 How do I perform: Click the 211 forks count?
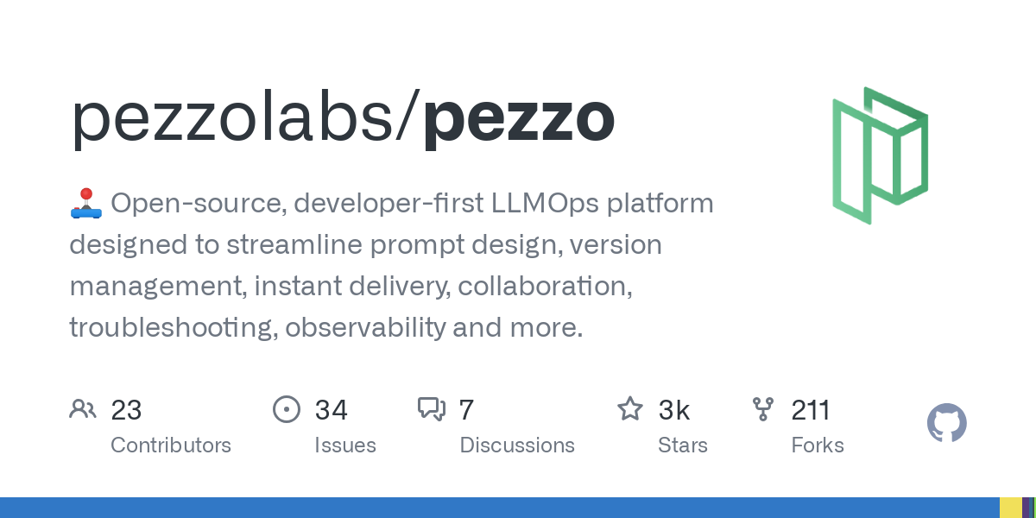[811, 409]
